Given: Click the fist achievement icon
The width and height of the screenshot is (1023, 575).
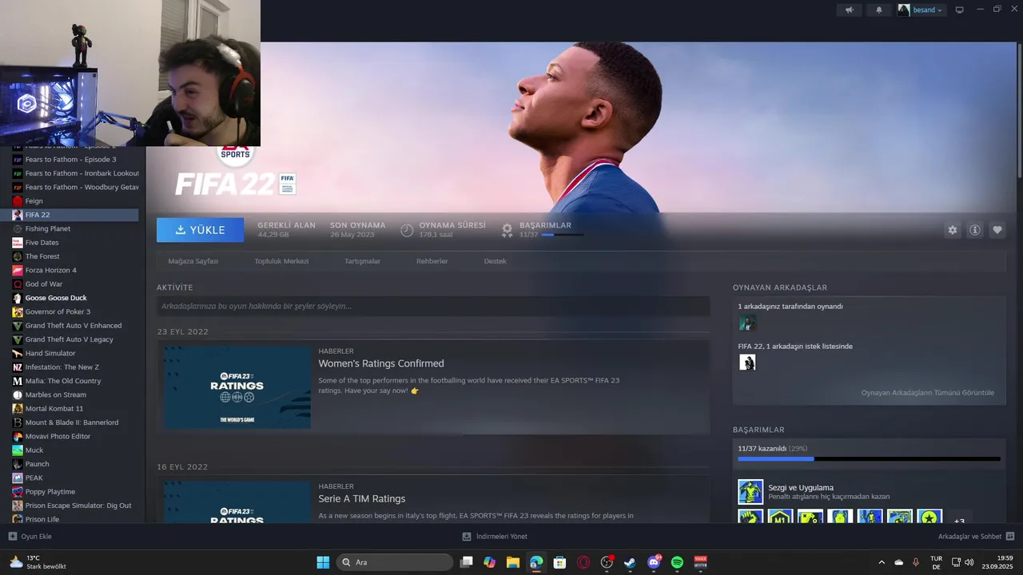Looking at the screenshot, I should tap(750, 517).
